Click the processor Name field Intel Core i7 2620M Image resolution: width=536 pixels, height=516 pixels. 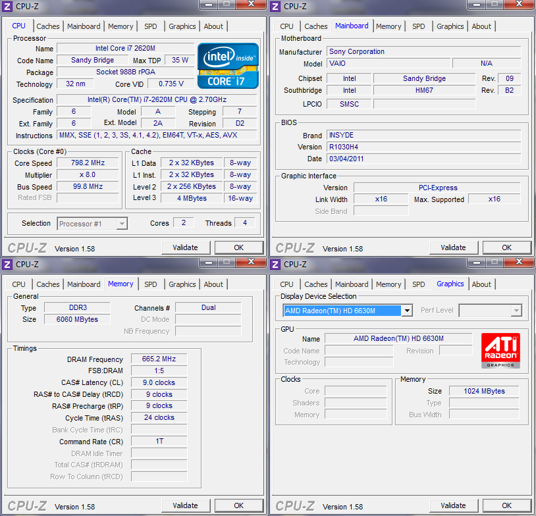(126, 48)
